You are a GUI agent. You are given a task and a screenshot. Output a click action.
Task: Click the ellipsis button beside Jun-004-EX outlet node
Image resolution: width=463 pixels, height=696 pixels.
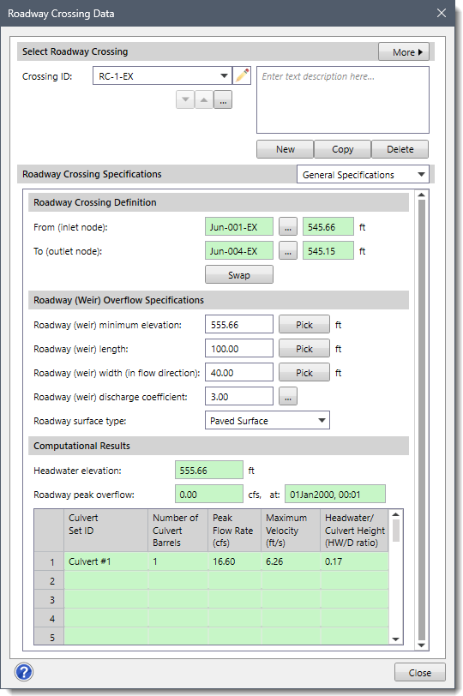click(x=288, y=251)
